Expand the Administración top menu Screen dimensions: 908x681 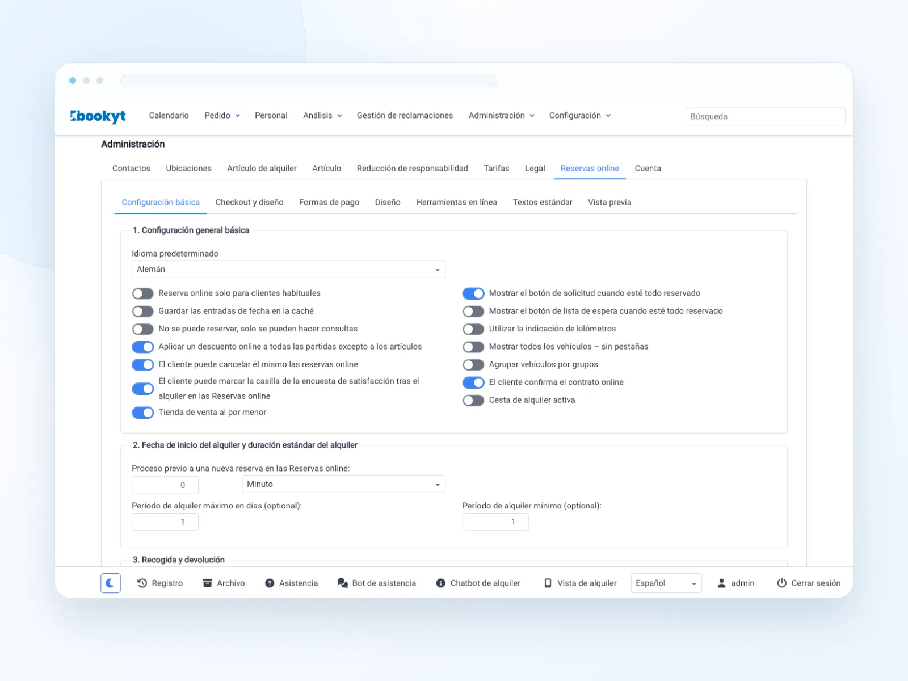(x=501, y=115)
